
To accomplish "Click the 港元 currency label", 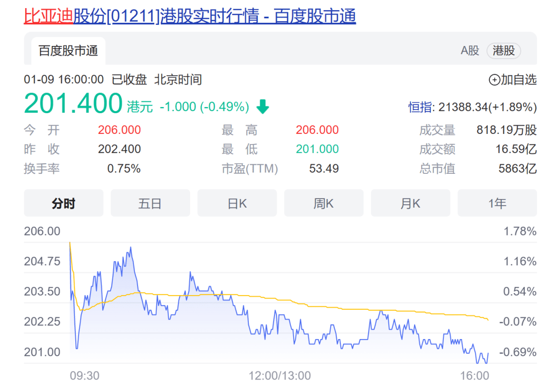I will (x=140, y=107).
